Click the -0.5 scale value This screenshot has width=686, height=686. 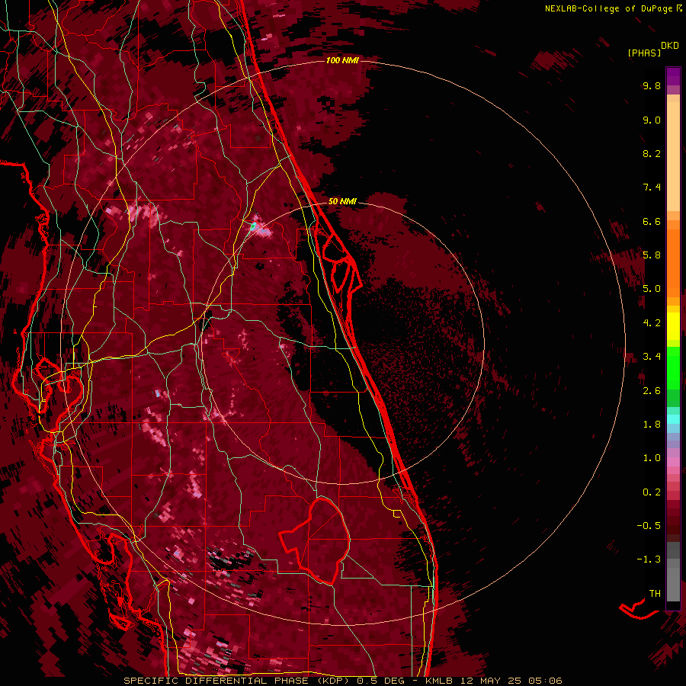click(649, 526)
